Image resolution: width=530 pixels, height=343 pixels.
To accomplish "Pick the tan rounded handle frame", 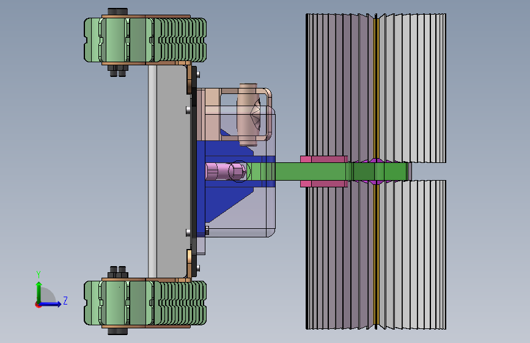I will pyautogui.click(x=246, y=114).
